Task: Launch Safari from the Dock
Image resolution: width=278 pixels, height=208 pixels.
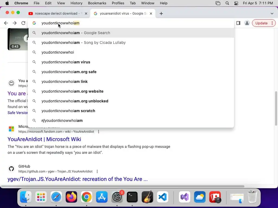Action: coord(56,197)
